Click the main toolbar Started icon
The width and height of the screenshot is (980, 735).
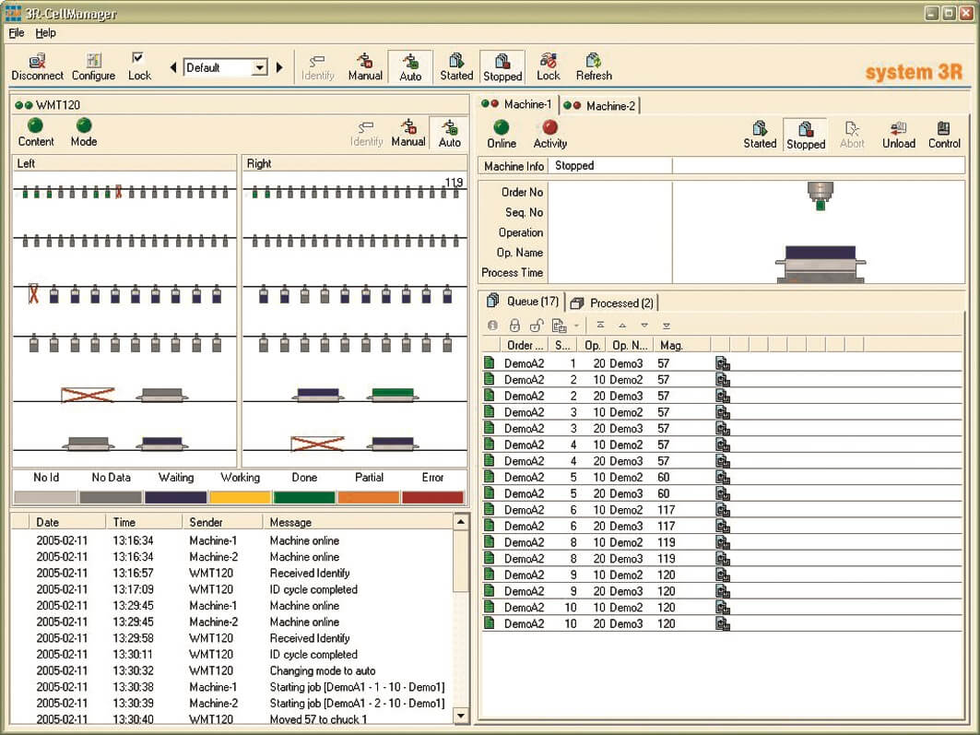click(x=456, y=67)
